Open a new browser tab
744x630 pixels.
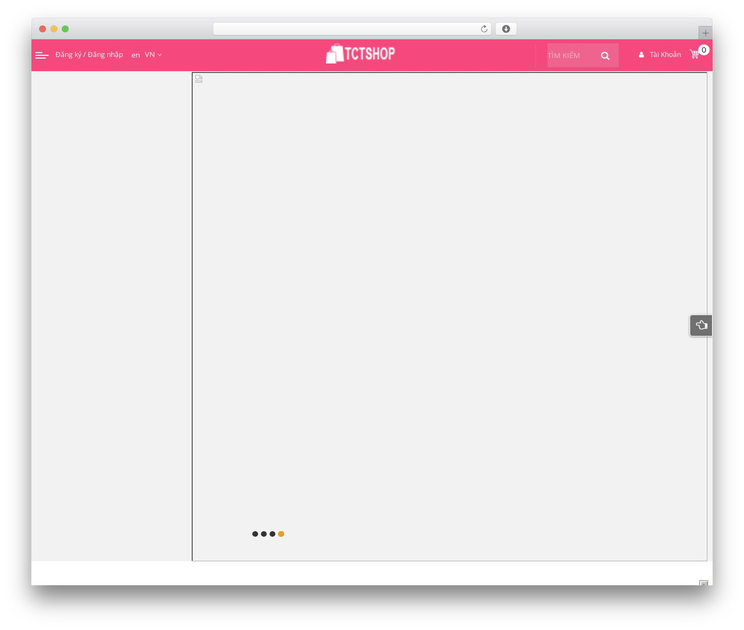705,33
